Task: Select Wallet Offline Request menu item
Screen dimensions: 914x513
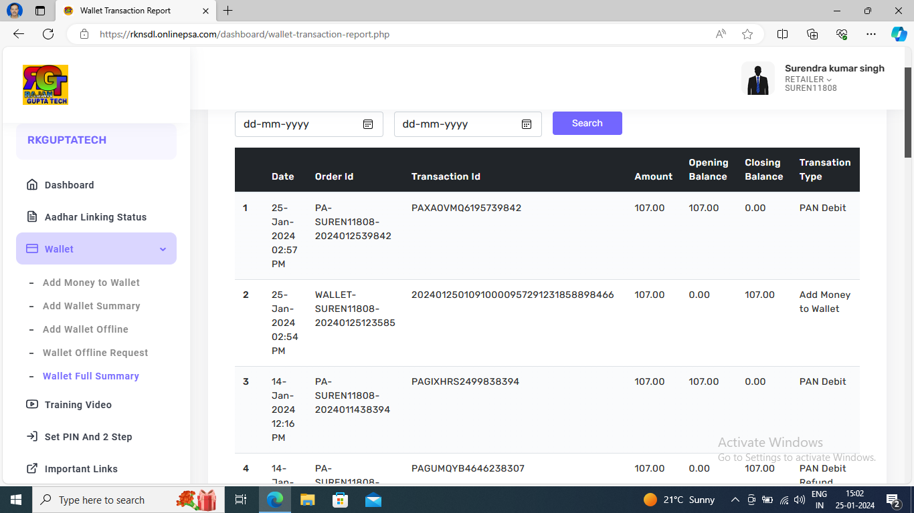Action: 95,353
